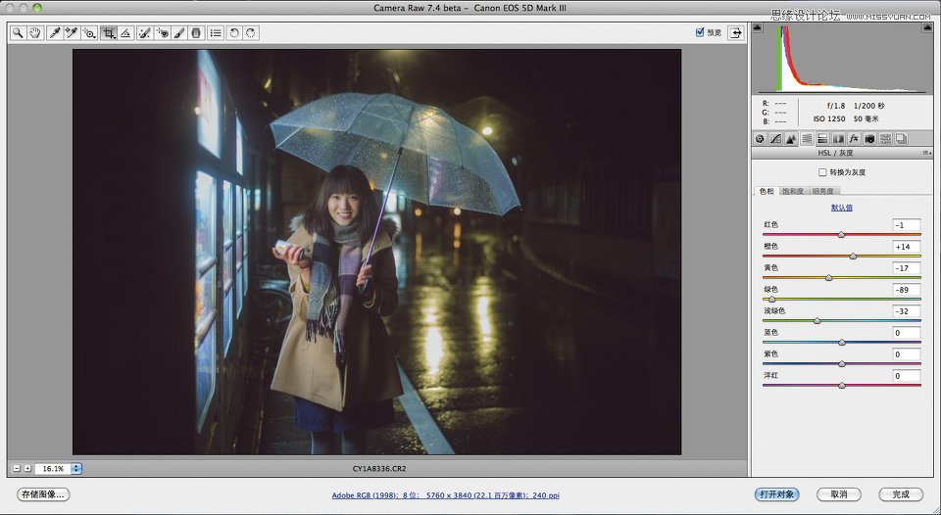Open the zoom level dropdown showing 16.1%

[x=76, y=469]
